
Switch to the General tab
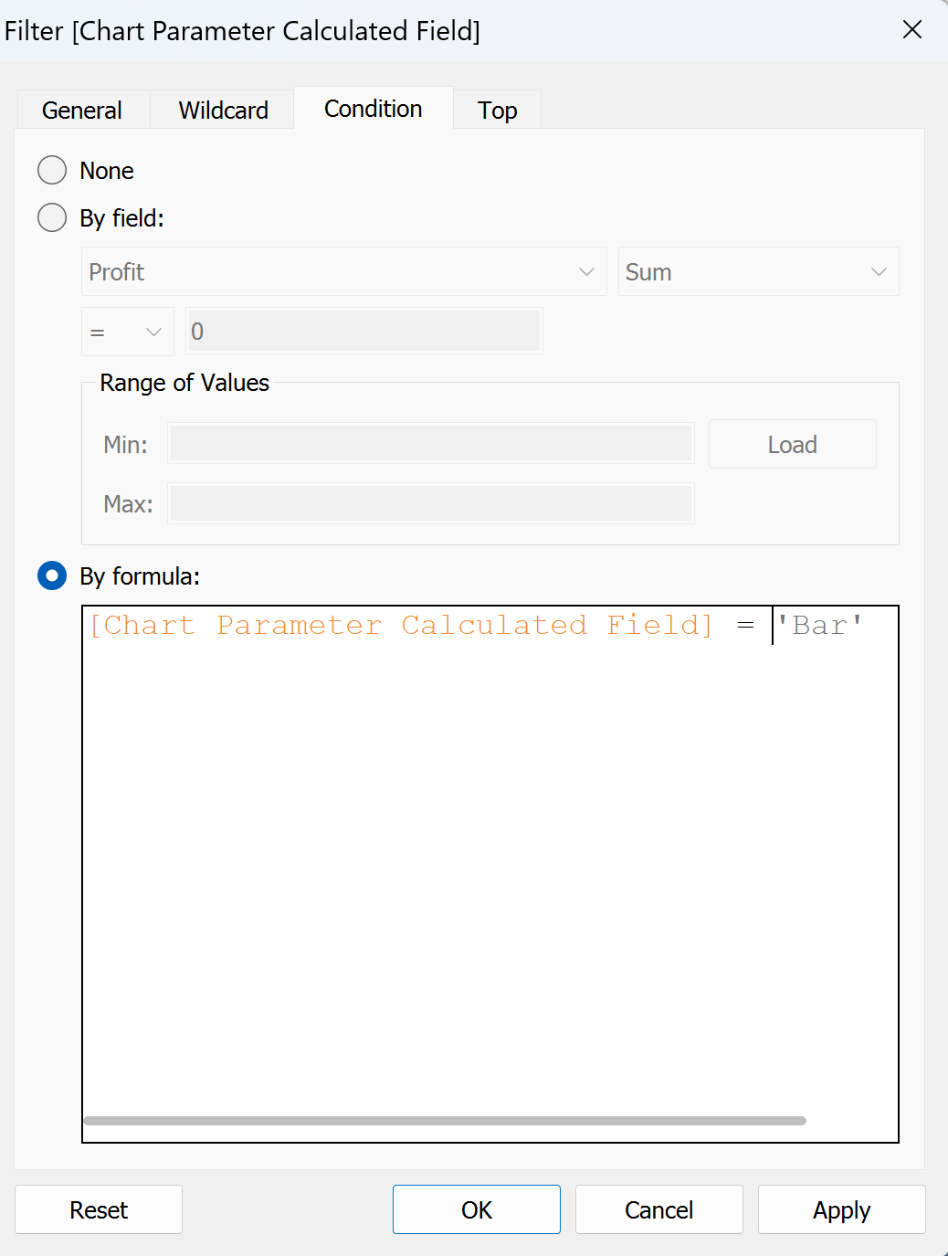82,111
